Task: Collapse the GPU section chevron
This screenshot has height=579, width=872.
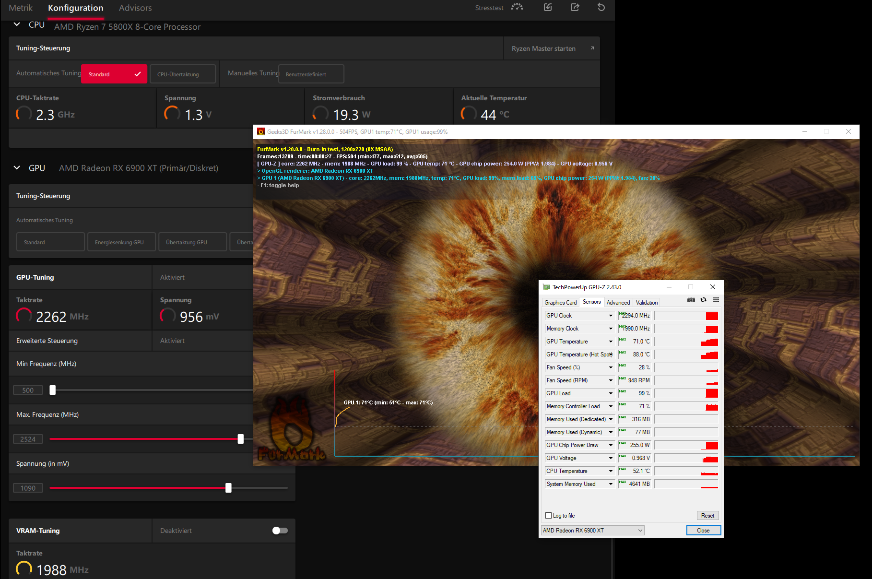Action: 17,168
